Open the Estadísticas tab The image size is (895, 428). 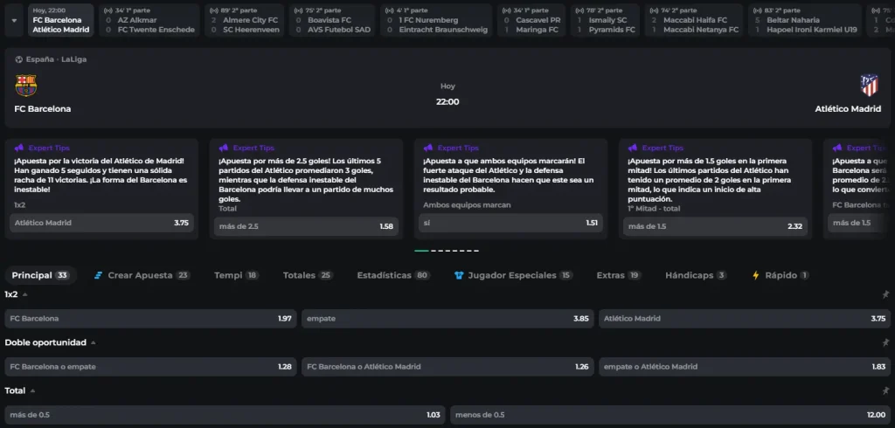click(393, 275)
